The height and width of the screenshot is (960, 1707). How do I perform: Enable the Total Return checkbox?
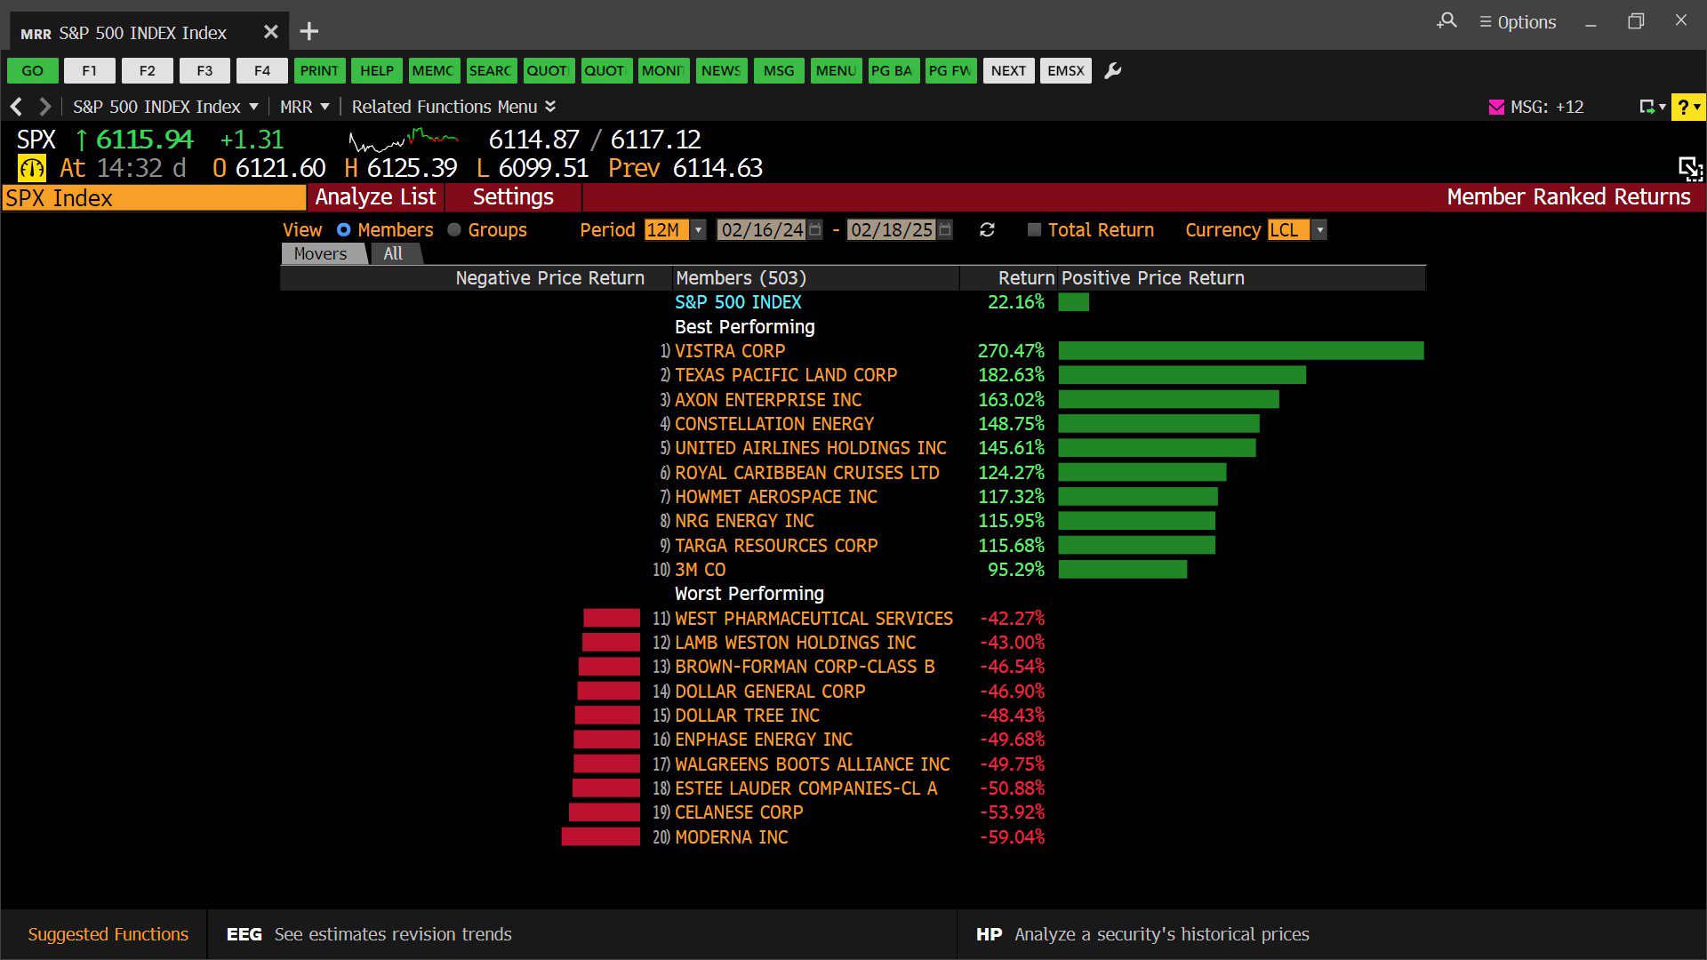(x=1034, y=230)
